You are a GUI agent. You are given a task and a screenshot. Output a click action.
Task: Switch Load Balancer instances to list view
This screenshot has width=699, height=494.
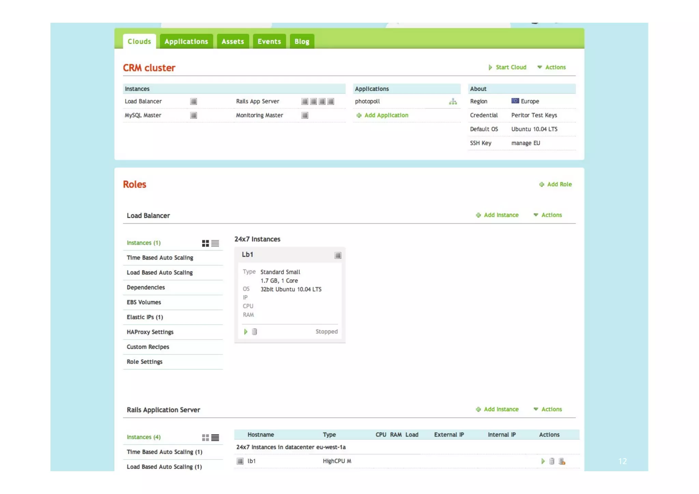pyautogui.click(x=215, y=243)
